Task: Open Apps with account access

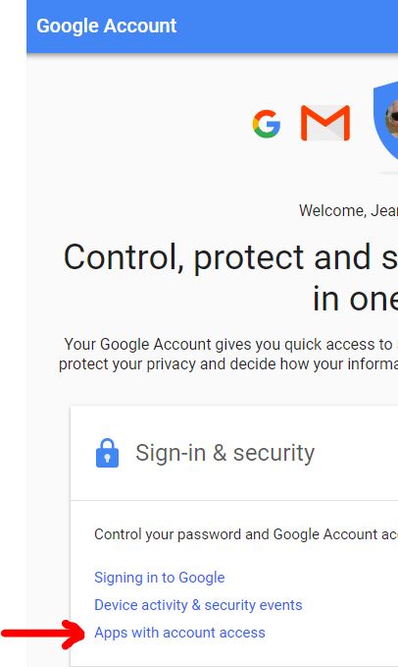Action: (x=179, y=633)
